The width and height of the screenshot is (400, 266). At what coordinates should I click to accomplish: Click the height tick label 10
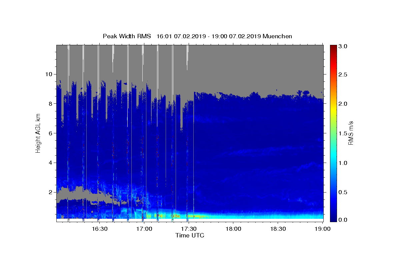[50, 74]
